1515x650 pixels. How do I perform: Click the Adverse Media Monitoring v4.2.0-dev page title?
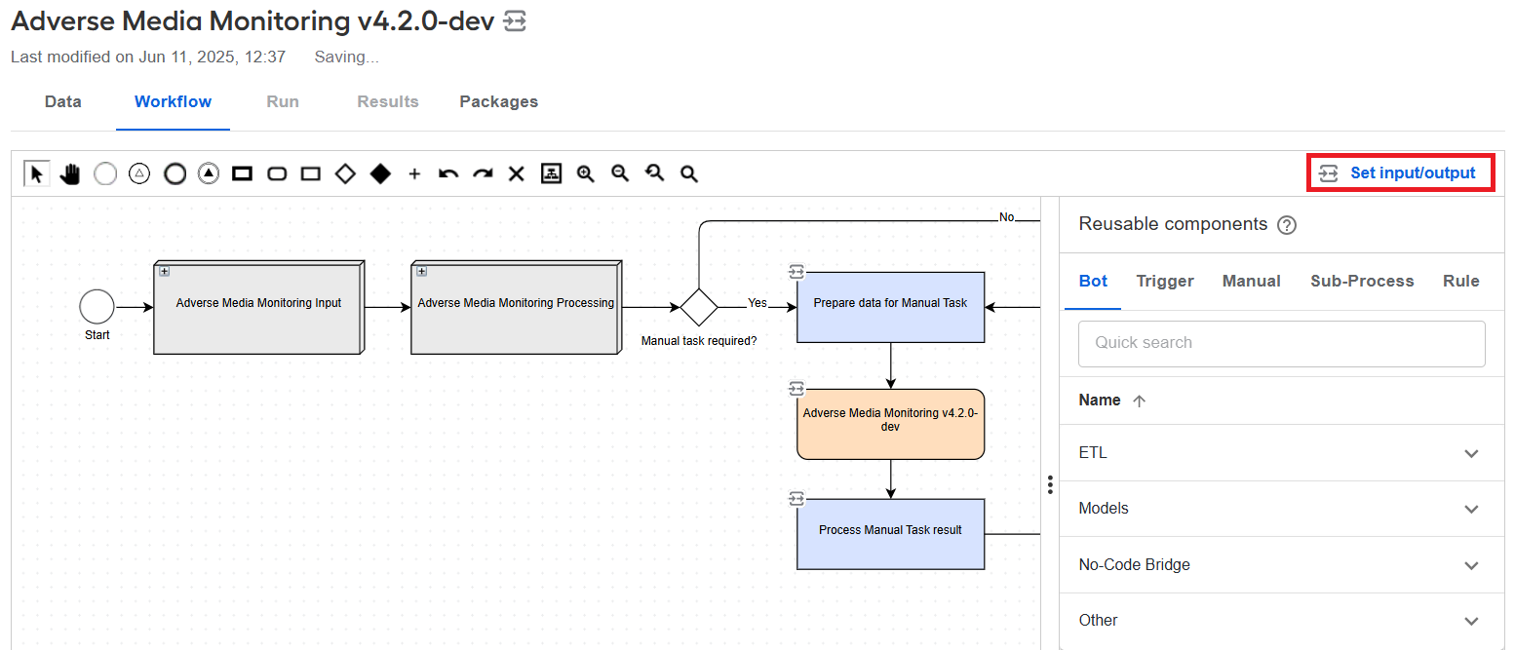pyautogui.click(x=252, y=20)
